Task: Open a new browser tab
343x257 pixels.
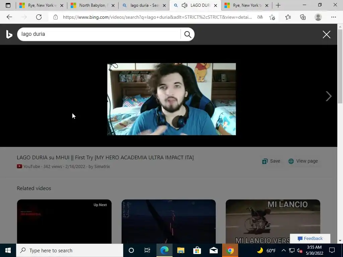Action: coord(278,5)
